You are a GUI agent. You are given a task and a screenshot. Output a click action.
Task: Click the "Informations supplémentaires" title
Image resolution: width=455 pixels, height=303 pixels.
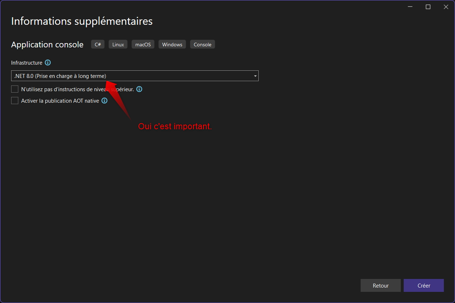tap(82, 21)
